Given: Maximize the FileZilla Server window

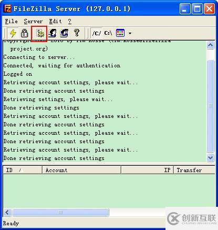Looking at the screenshot, I should tap(197, 9).
